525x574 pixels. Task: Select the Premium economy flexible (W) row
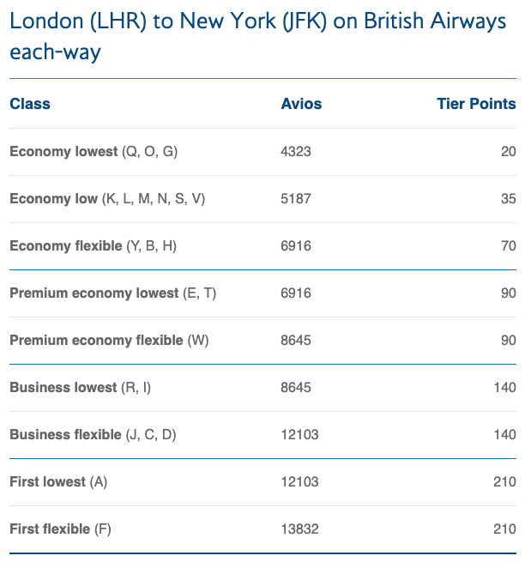tap(262, 341)
